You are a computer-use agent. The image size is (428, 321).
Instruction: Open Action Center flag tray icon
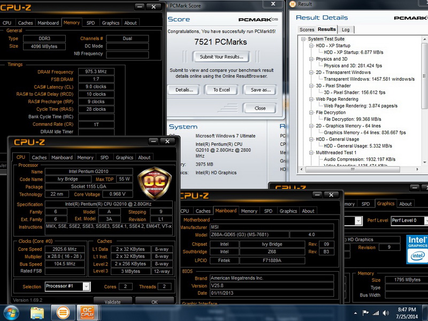pyautogui.click(x=365, y=313)
